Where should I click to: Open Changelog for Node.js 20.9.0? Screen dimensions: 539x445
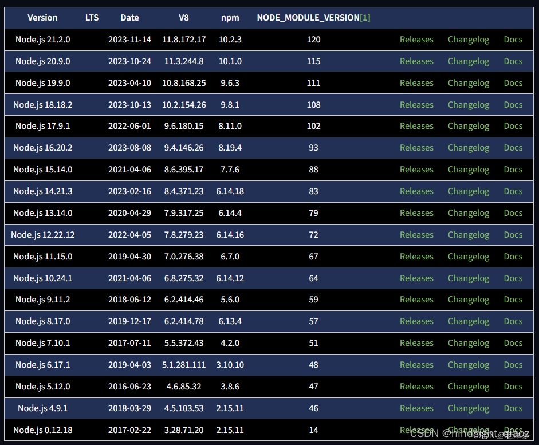tap(468, 61)
